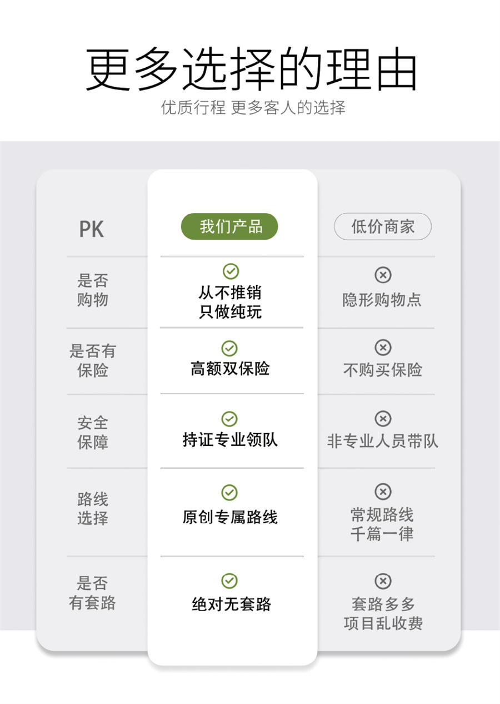The height and width of the screenshot is (704, 500).
Task: Click the 低价商家 outlined badge
Action: [382, 227]
